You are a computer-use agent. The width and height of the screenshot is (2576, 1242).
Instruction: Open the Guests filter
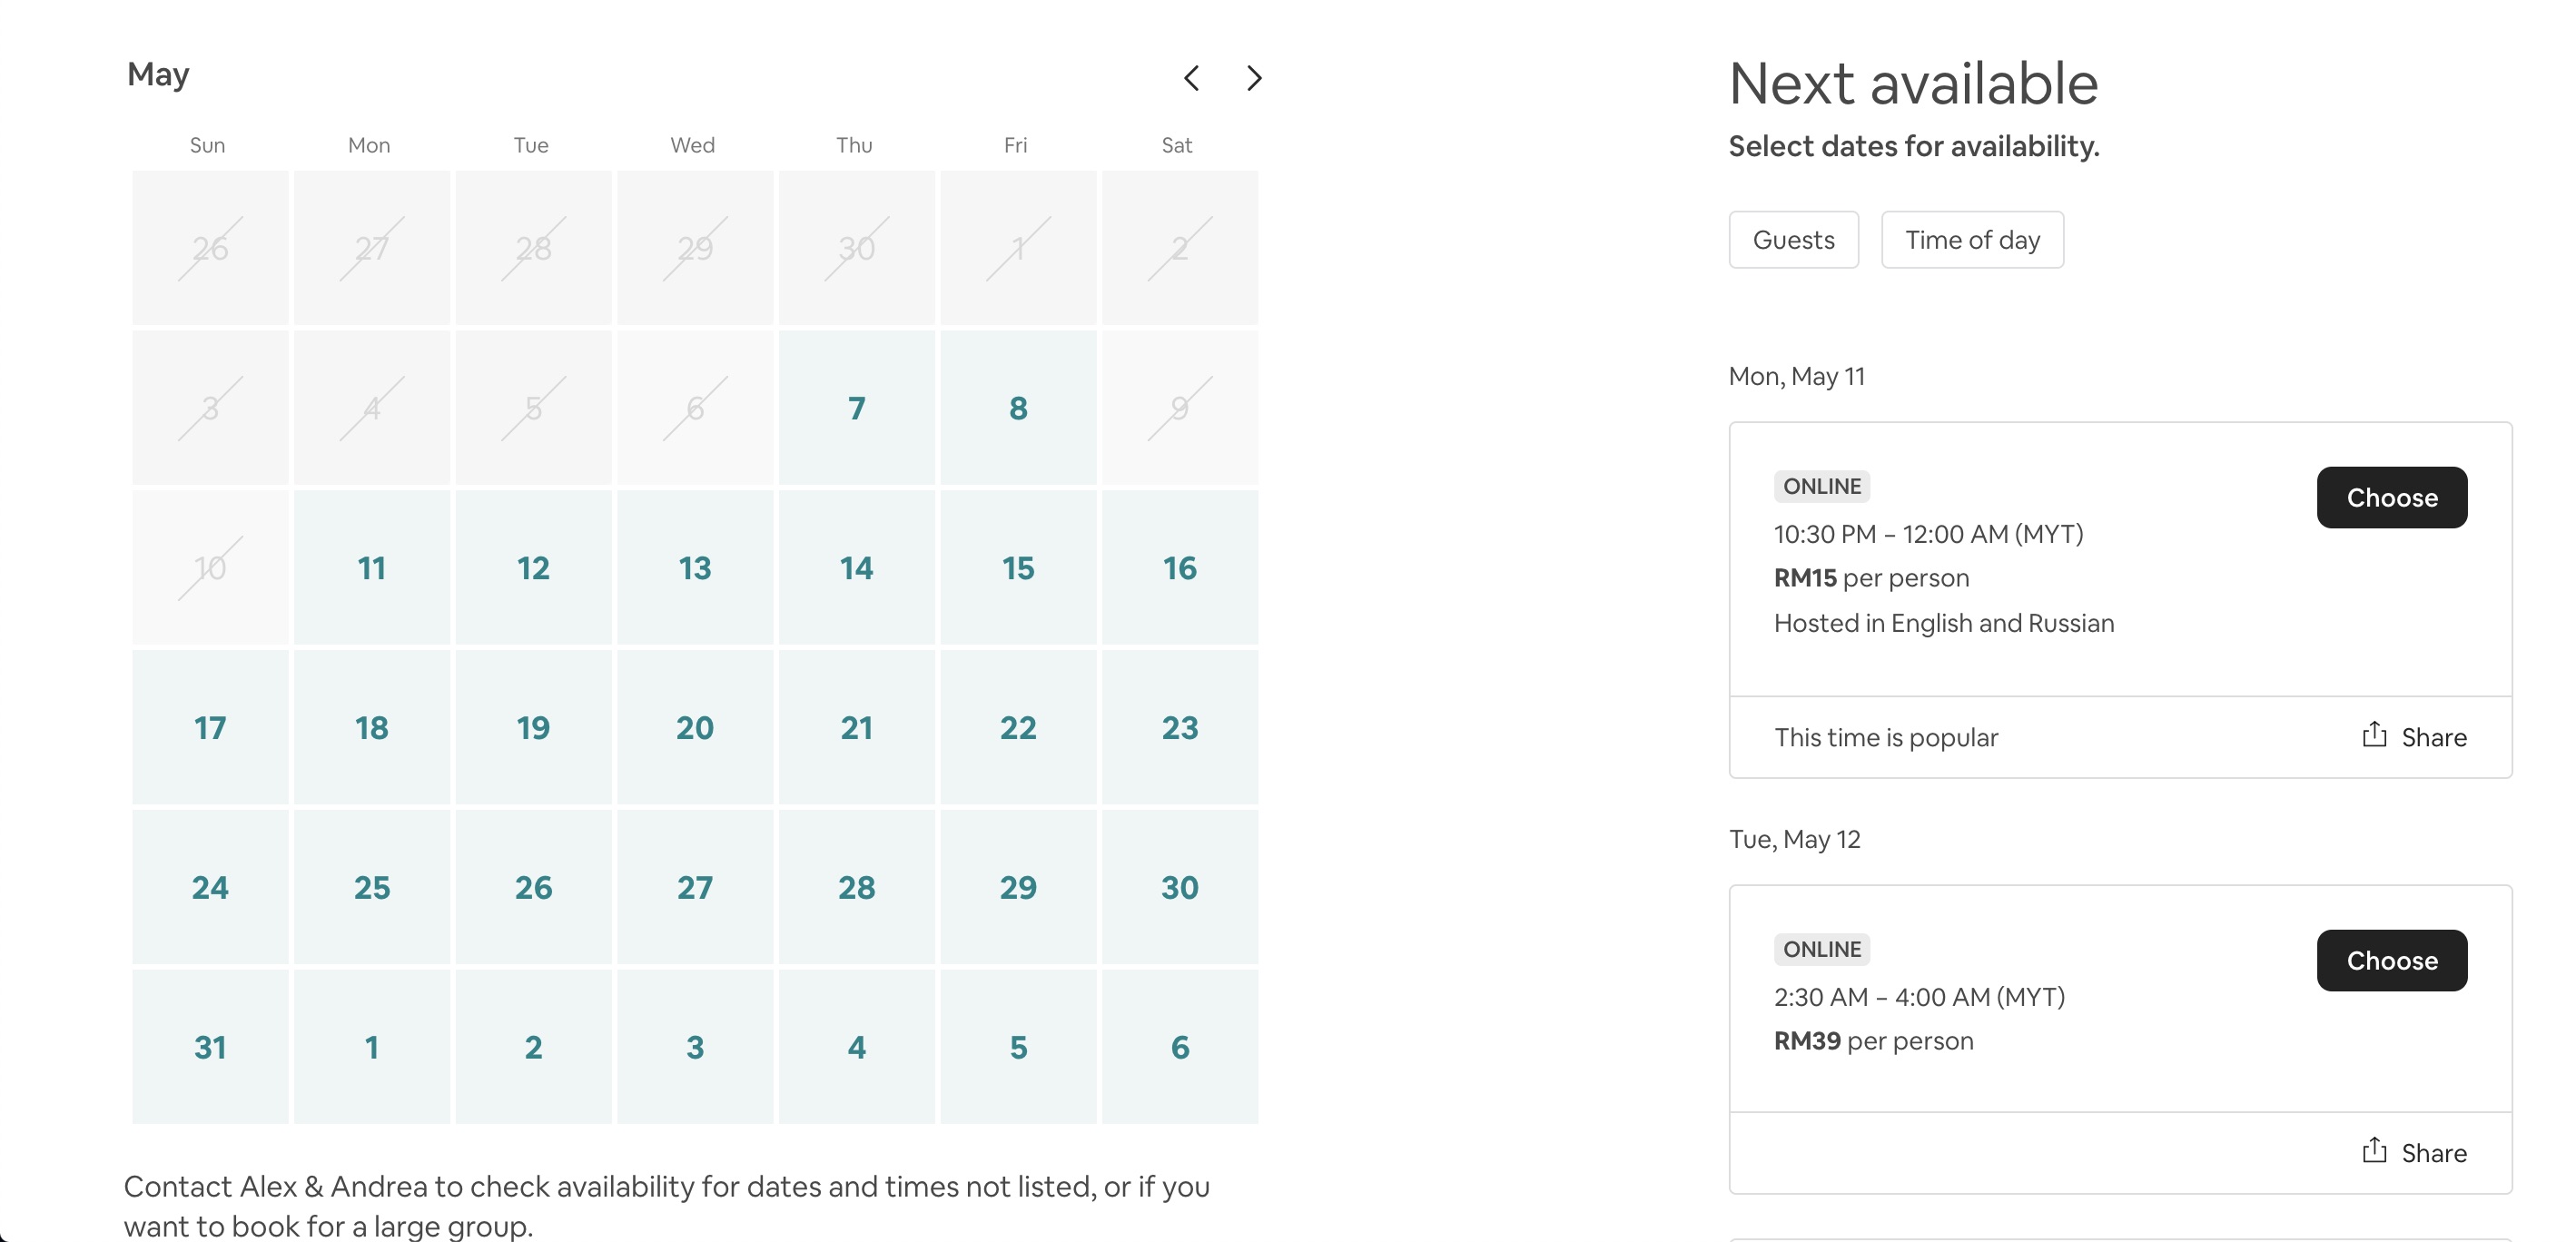(x=1793, y=240)
